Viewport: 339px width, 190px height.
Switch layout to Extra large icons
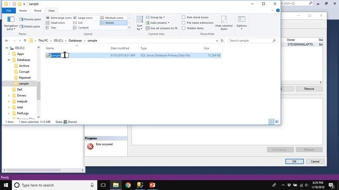pos(59,18)
